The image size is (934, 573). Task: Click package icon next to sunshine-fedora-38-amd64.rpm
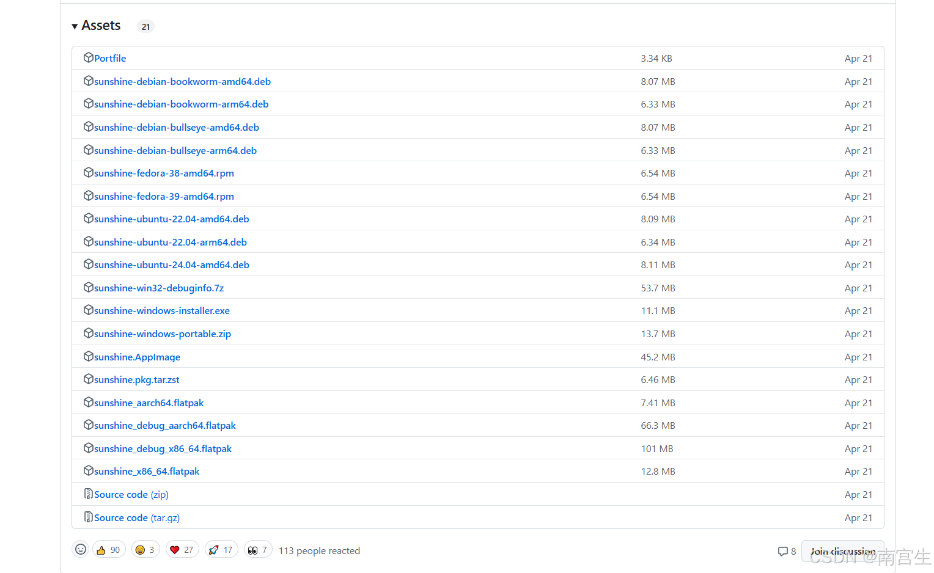click(89, 172)
